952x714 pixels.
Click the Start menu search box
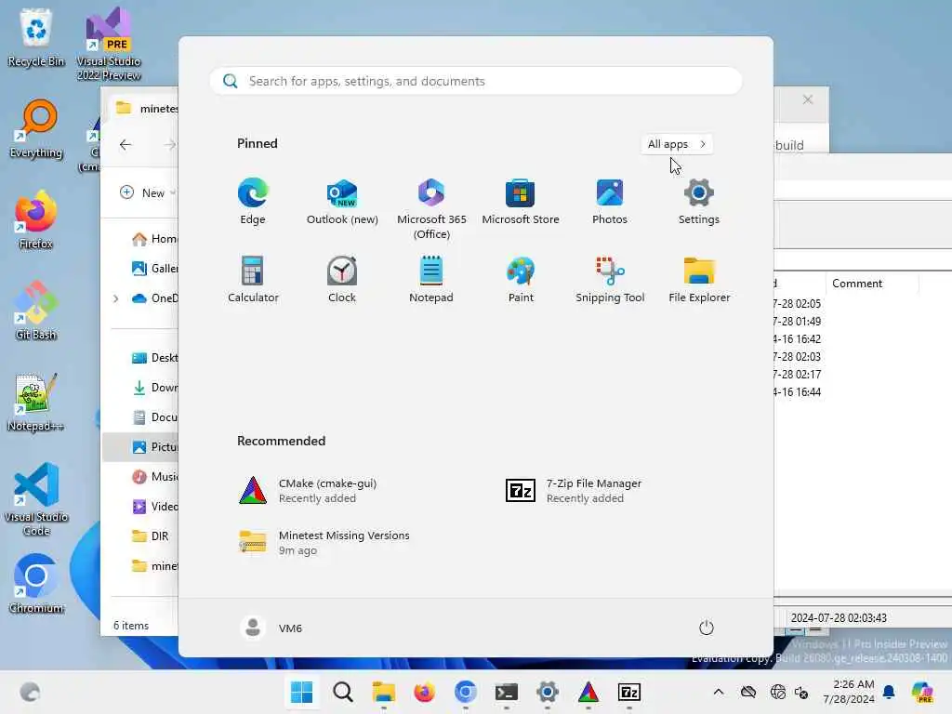(x=475, y=81)
